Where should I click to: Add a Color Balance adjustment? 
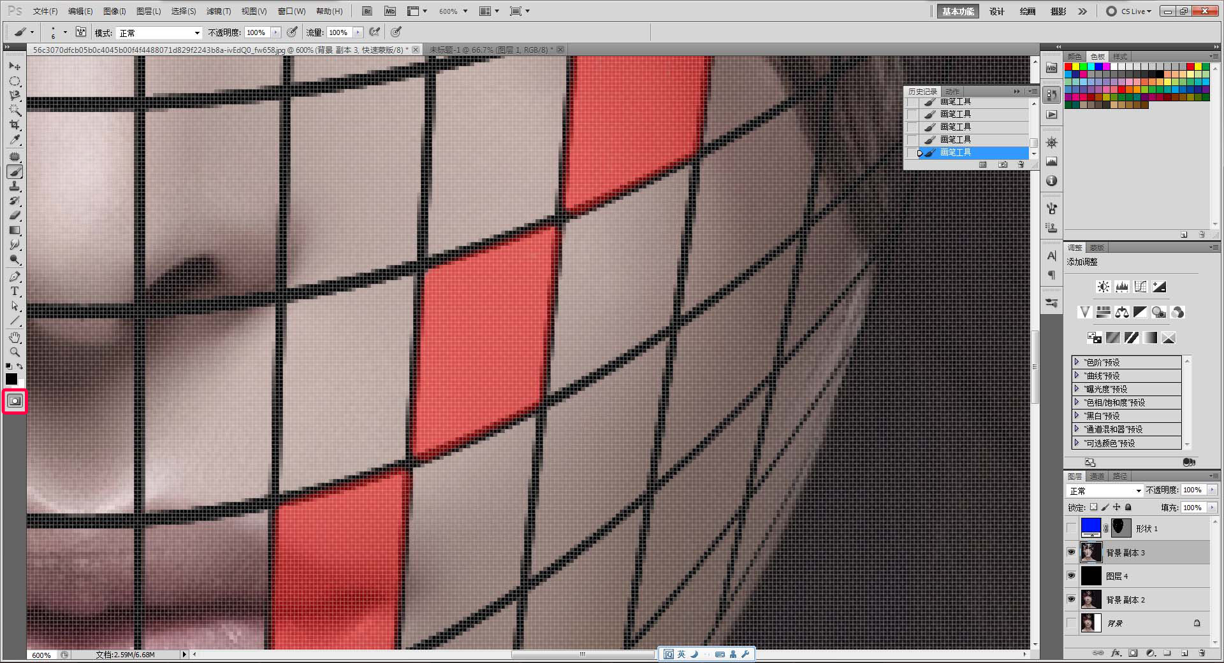click(x=1122, y=312)
